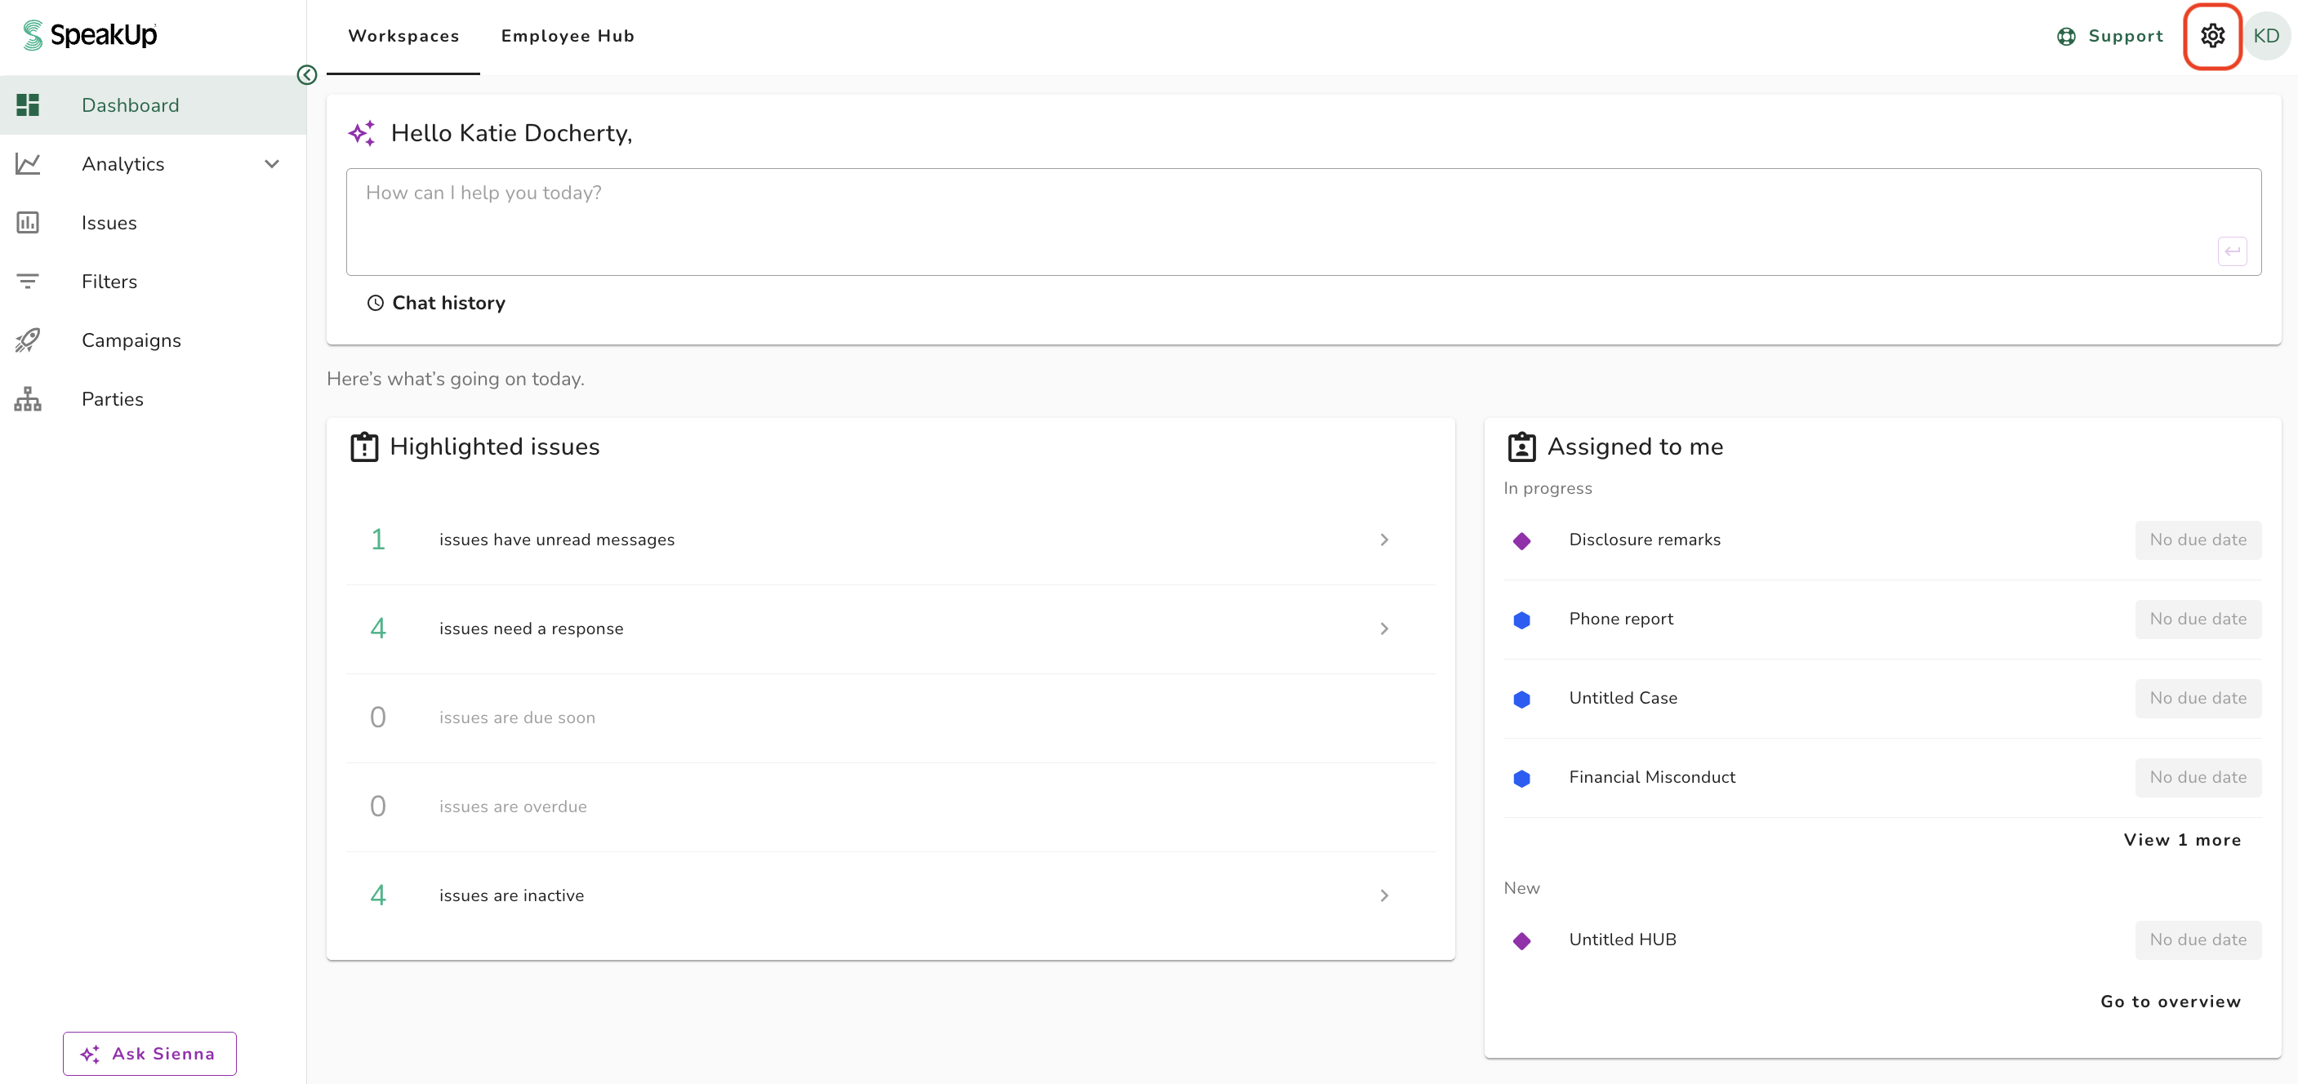Screen dimensions: 2298x1084
Task: Click the blue hexagon beside Phone report
Action: pyautogui.click(x=1522, y=620)
